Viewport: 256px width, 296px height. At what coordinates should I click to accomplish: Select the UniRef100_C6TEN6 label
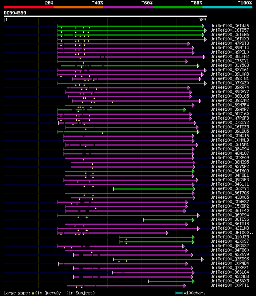230,34
